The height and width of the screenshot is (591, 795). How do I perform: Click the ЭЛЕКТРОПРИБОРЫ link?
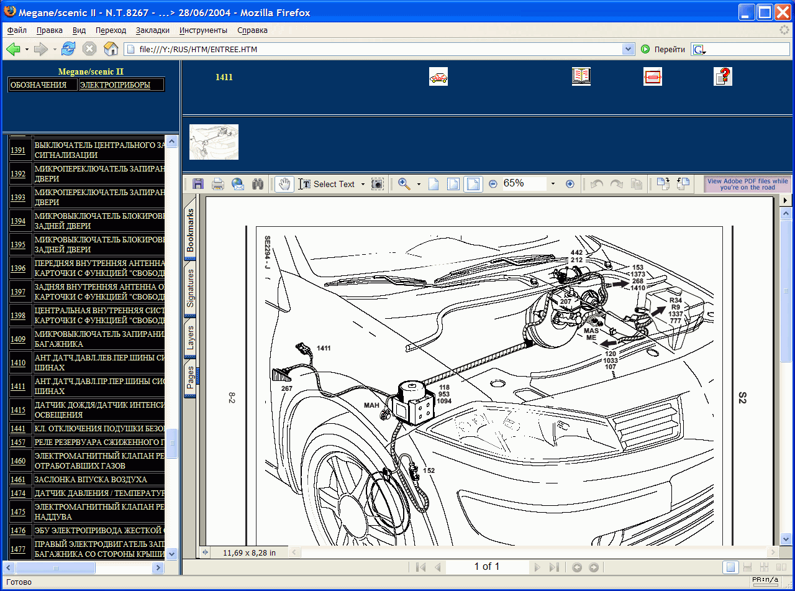(115, 85)
